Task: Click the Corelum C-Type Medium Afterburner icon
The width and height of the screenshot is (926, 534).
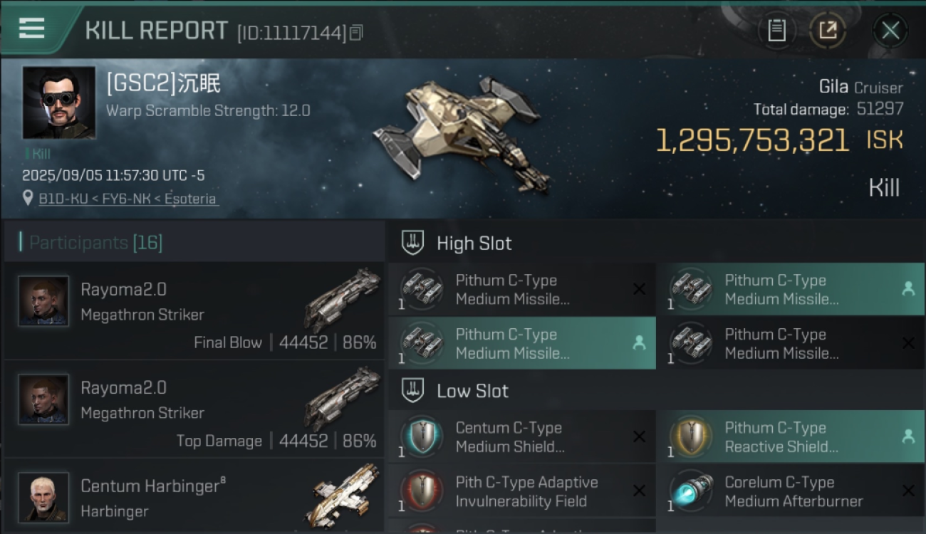Action: (691, 491)
